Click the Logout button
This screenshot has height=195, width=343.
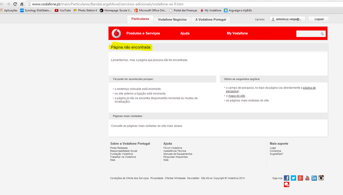[x=319, y=19]
